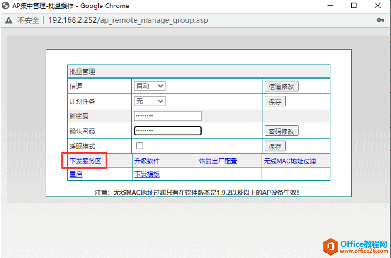Screen dimensions: 391x258
Task: Open the saved password key icon
Action: tap(380, 20)
